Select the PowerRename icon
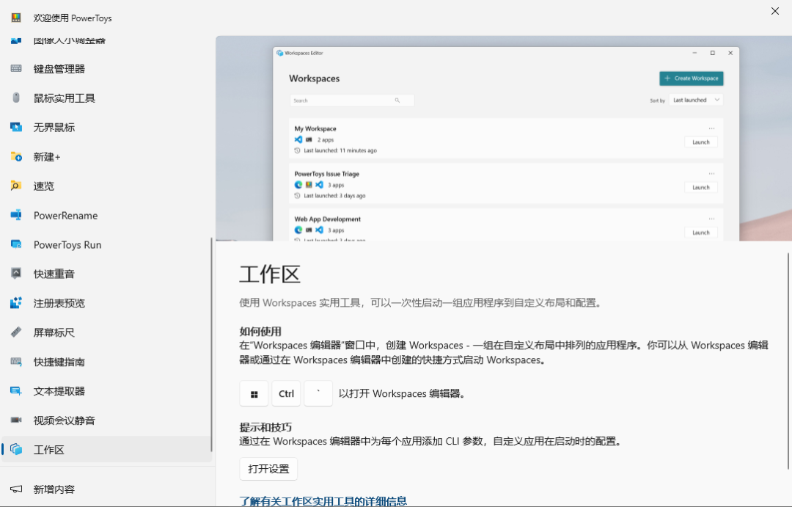 point(16,215)
